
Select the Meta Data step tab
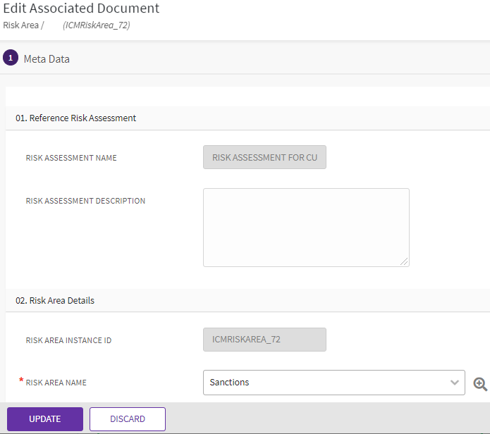coord(47,59)
